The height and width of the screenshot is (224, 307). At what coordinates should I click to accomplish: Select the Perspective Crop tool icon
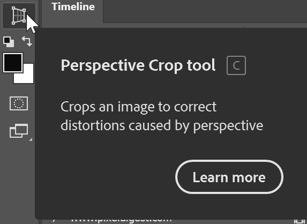[x=19, y=16]
